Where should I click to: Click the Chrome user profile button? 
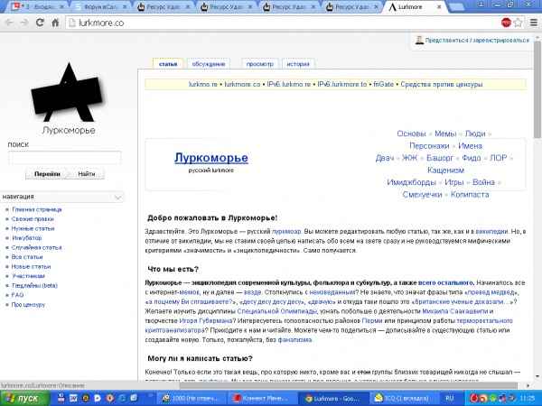481,5
